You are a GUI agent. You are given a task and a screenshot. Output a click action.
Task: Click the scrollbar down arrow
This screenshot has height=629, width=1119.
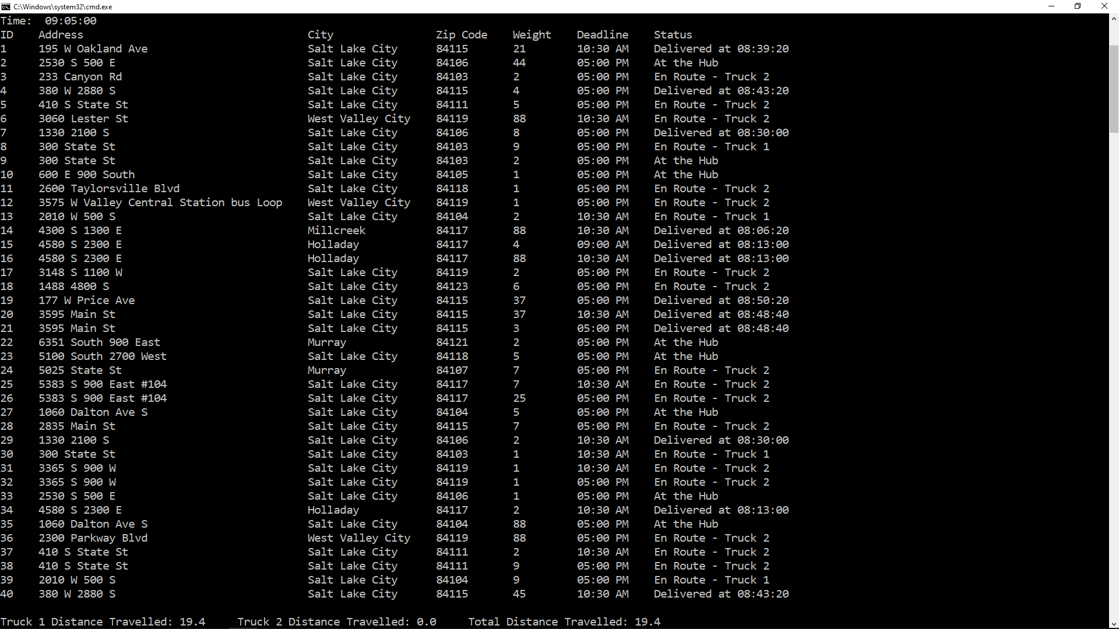click(1114, 624)
